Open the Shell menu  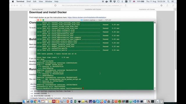click(x=28, y=1)
